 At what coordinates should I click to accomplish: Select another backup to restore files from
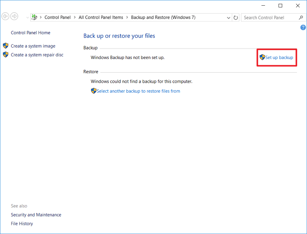(x=138, y=91)
